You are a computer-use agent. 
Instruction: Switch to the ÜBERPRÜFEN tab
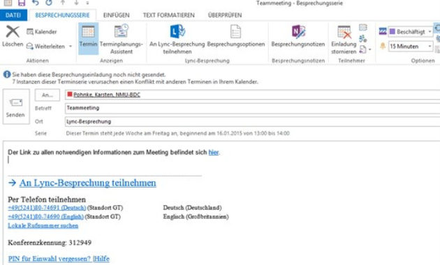[x=225, y=15]
